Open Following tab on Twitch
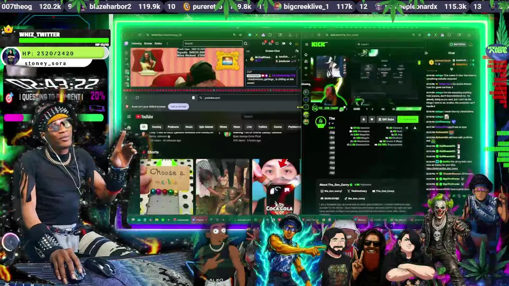The image size is (509, 286). [x=136, y=43]
